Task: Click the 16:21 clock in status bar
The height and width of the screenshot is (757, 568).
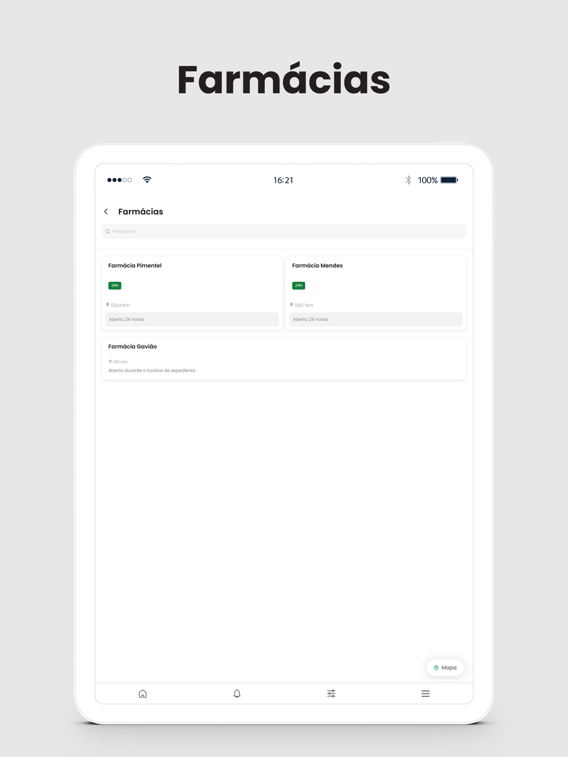Action: (283, 180)
